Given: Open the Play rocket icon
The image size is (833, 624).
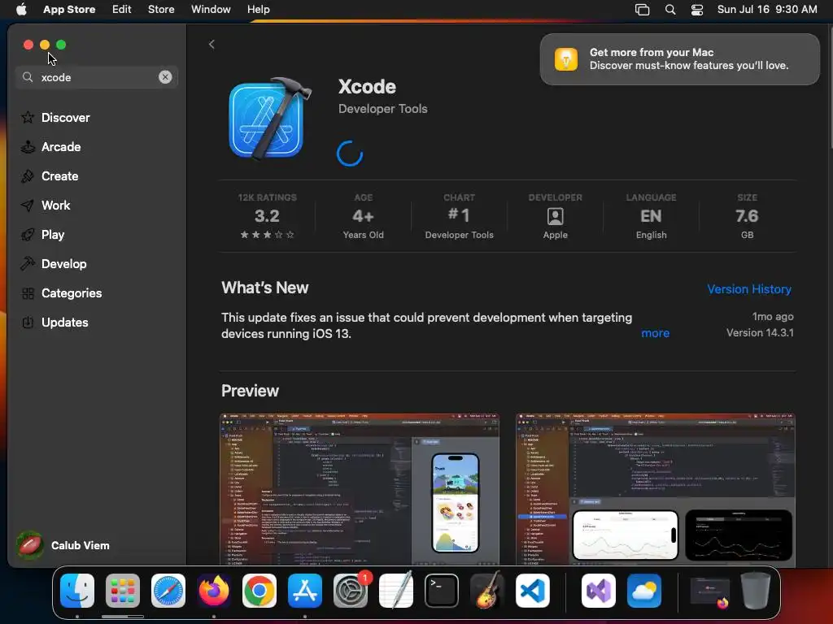Looking at the screenshot, I should (28, 235).
